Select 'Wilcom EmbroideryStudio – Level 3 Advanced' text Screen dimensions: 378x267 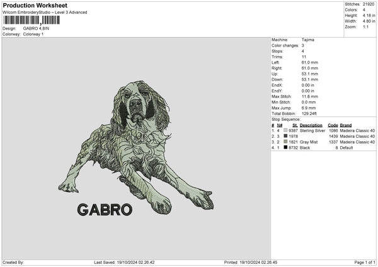pyautogui.click(x=45, y=13)
